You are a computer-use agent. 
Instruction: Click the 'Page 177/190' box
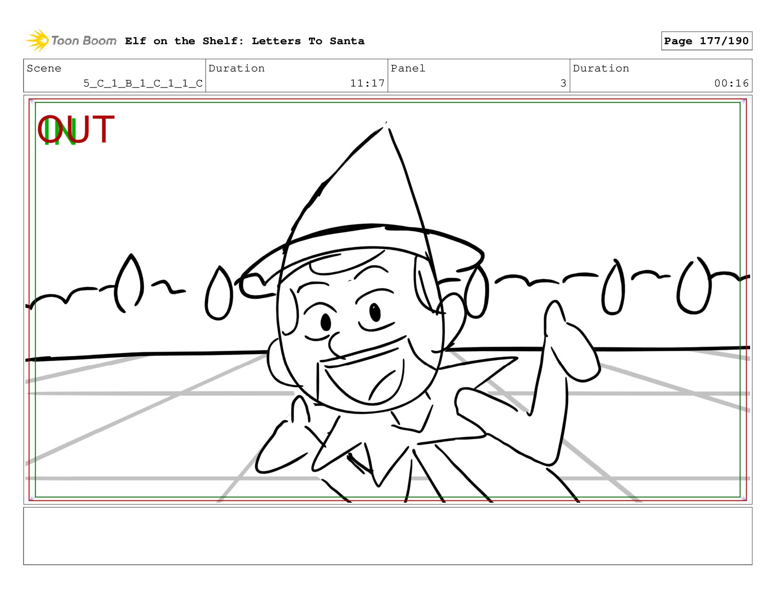(x=706, y=41)
